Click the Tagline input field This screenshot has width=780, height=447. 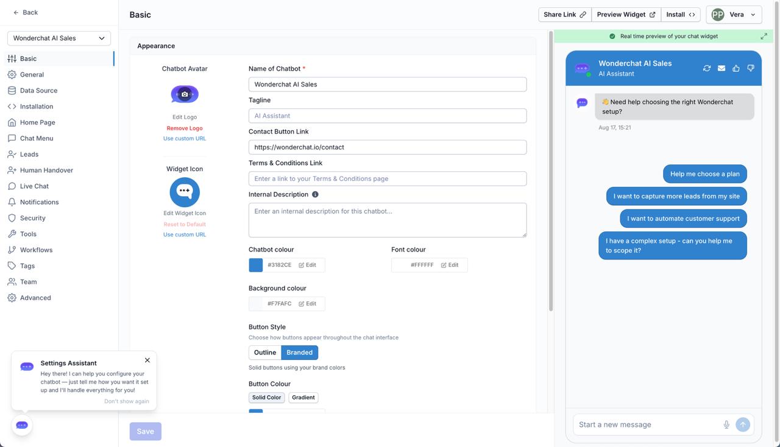pos(388,116)
